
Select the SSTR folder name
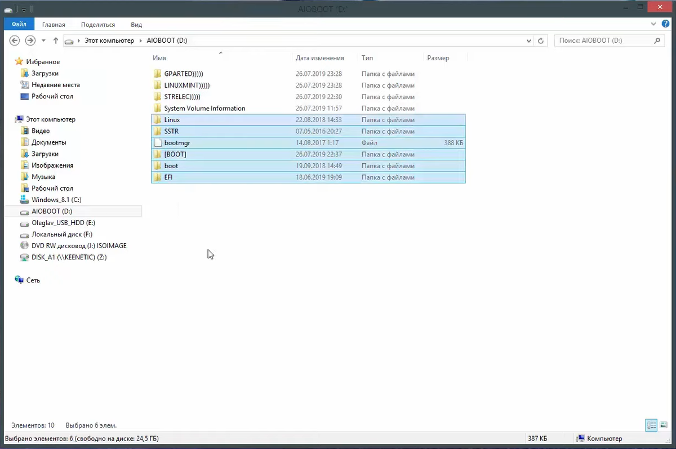pyautogui.click(x=171, y=132)
